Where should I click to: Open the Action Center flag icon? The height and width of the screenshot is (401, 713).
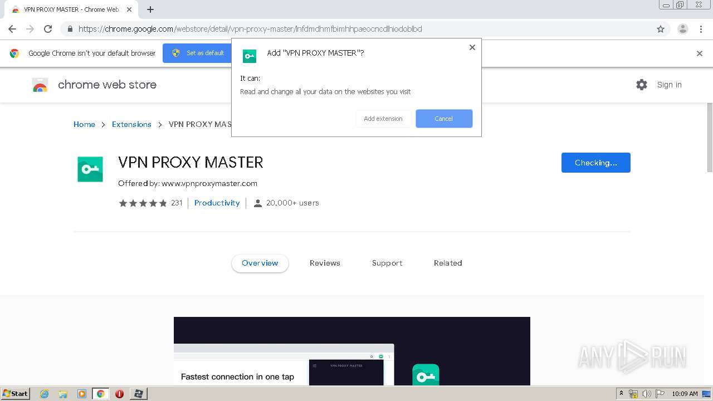pyautogui.click(x=660, y=394)
